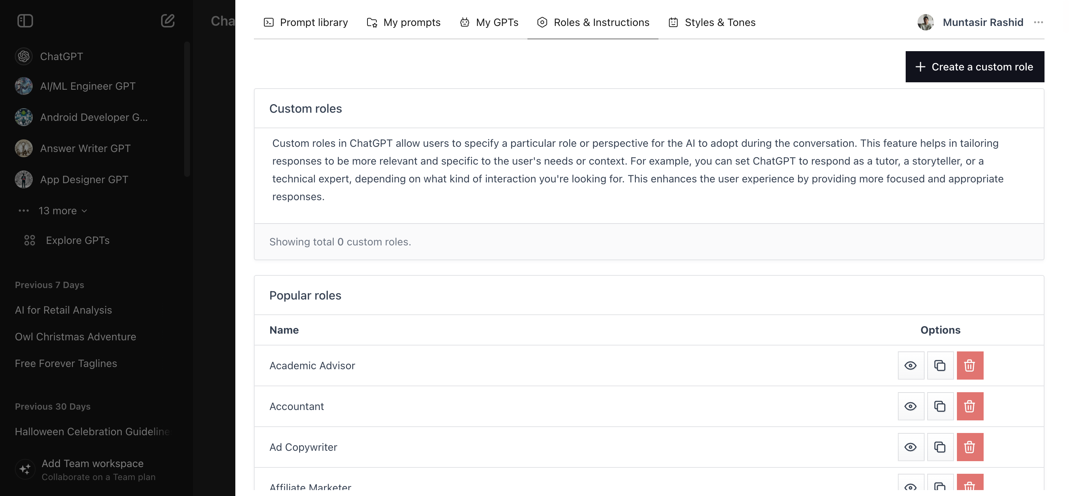1069x496 pixels.
Task: Click the Muntasir Rashid profile avatar
Action: [925, 22]
